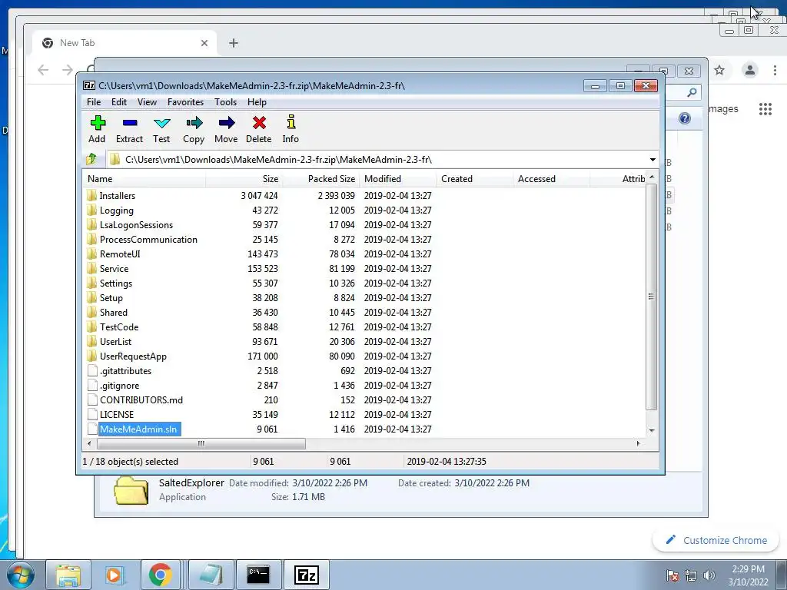Open Windows Start button

[21, 575]
